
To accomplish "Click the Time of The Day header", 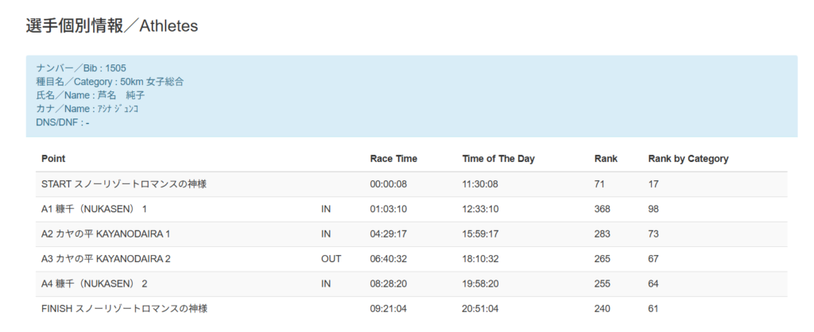I will (498, 159).
